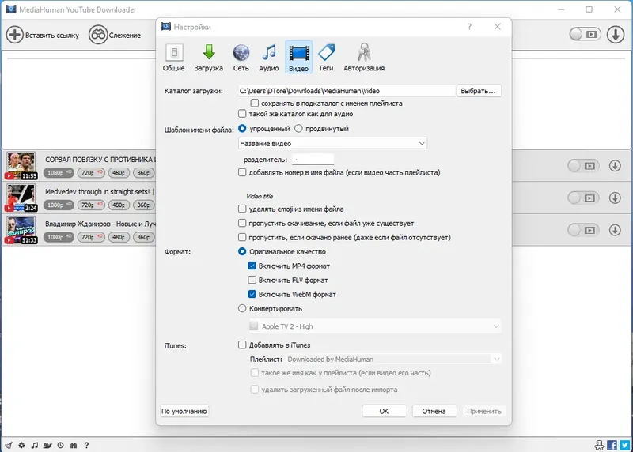Uncheck 'Включить MP4 формат'
This screenshot has height=452, width=633.
point(252,266)
